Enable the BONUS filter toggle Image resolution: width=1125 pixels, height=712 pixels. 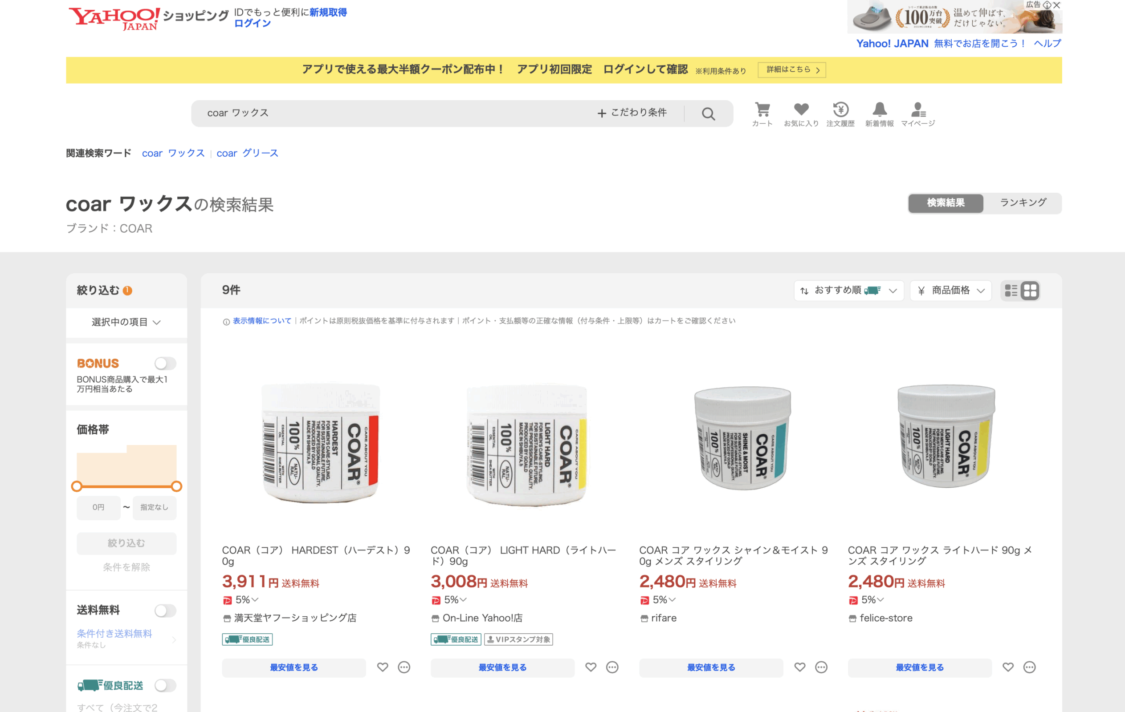pos(165,363)
